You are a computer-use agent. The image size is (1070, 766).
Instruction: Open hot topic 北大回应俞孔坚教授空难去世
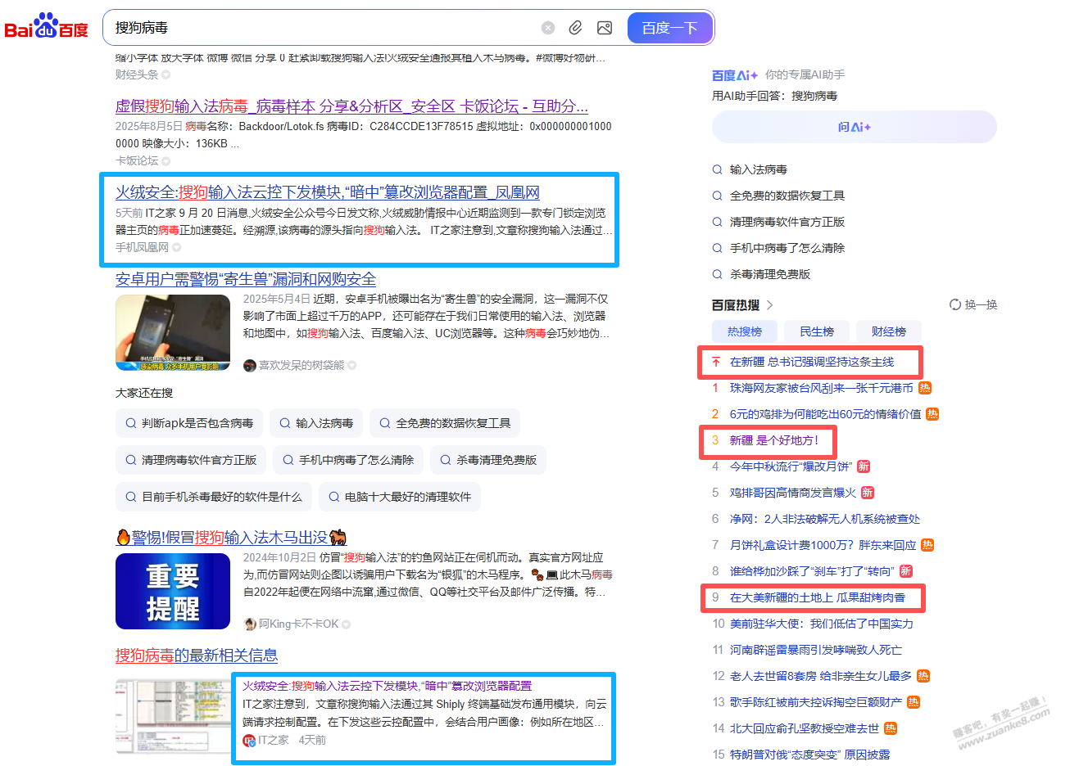point(804,728)
